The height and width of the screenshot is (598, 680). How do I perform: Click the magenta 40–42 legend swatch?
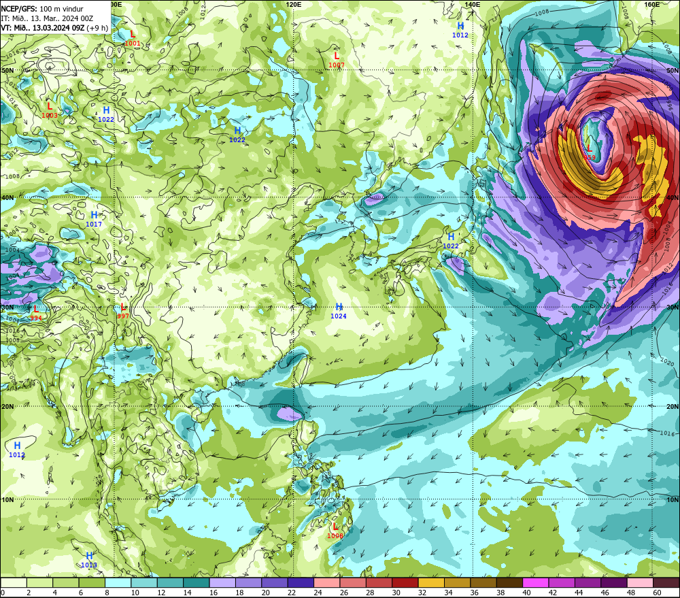(x=536, y=583)
